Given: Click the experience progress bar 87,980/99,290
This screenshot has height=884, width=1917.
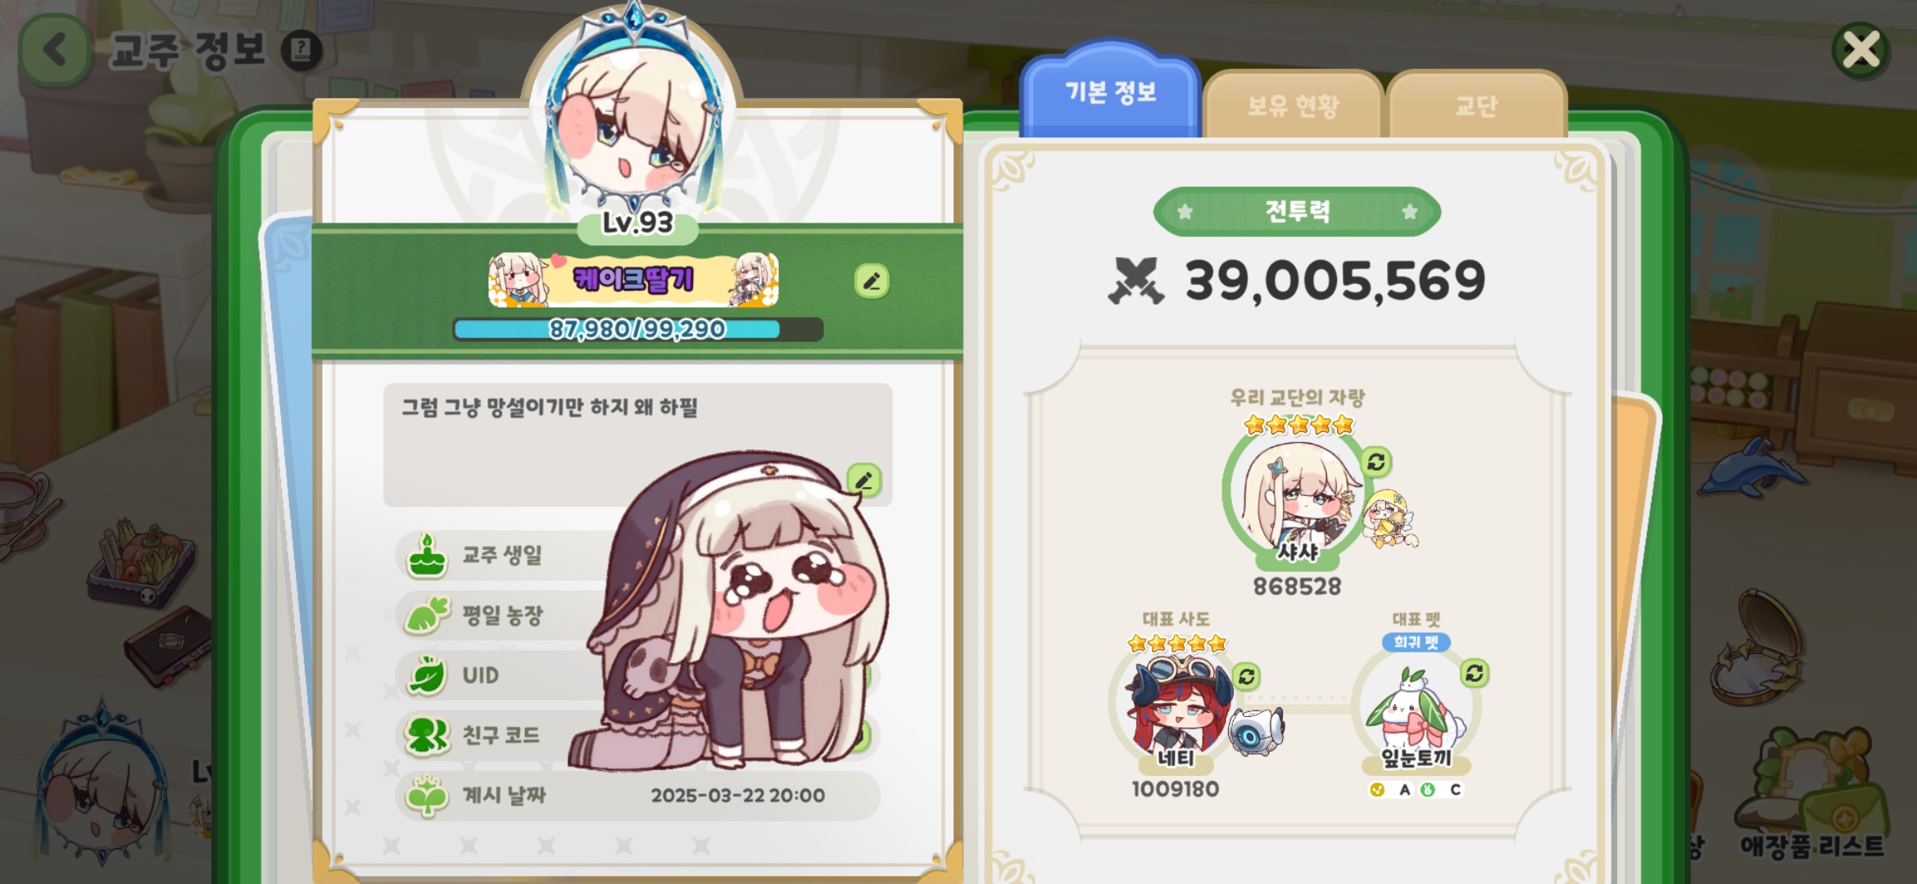Looking at the screenshot, I should coord(637,329).
